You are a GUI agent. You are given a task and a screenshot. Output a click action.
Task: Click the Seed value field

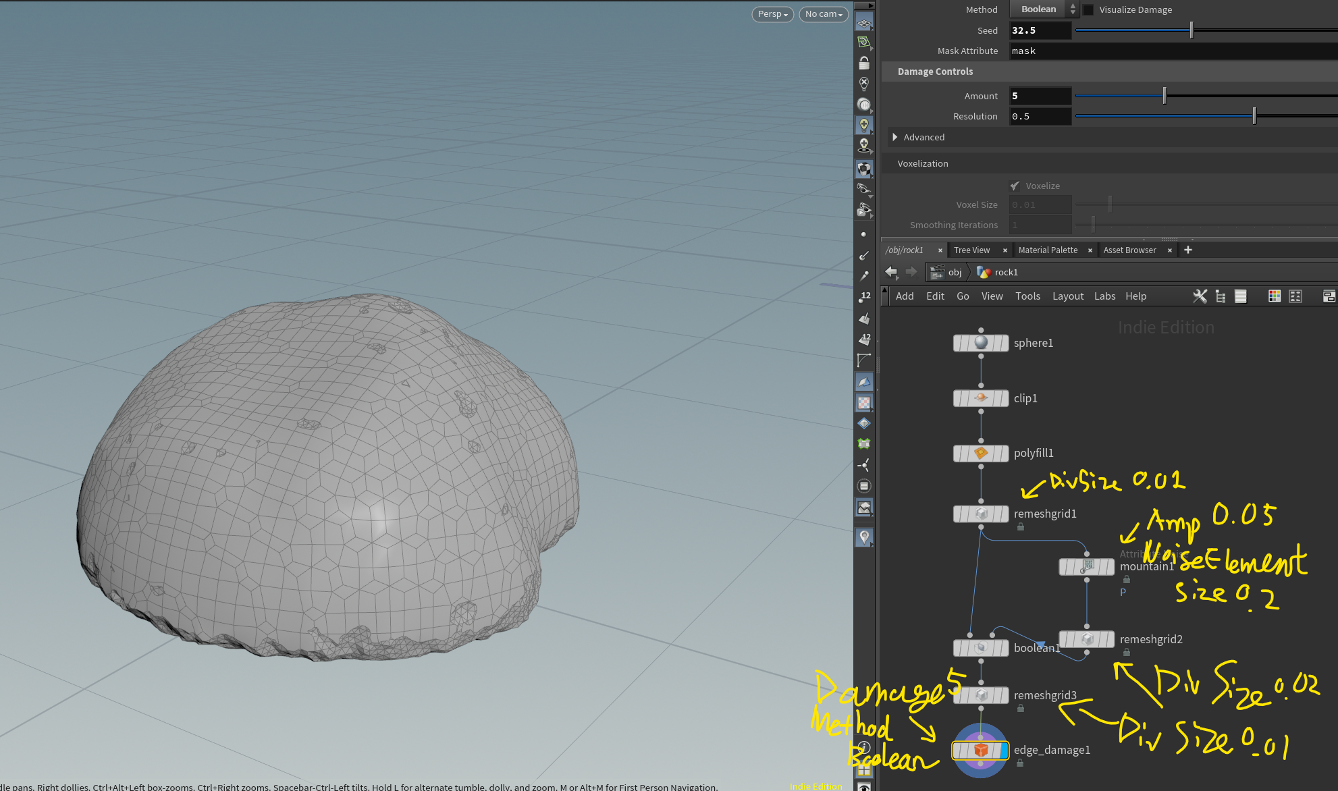click(1040, 30)
